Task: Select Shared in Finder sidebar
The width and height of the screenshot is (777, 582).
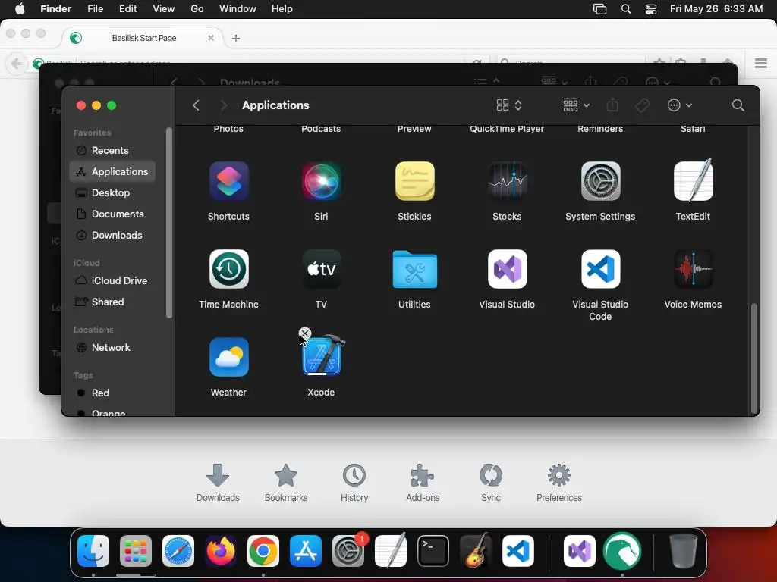Action: coord(112,302)
